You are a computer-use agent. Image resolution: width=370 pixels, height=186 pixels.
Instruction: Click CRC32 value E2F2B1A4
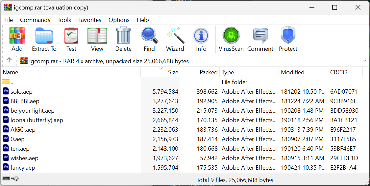click(x=343, y=168)
